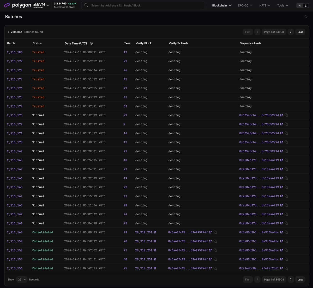Copy verify tx hash of batch 2,115,156
This screenshot has width=313, height=288.
215,268
